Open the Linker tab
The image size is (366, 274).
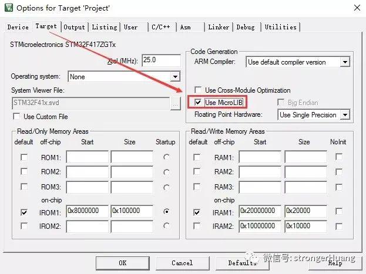pyautogui.click(x=219, y=27)
